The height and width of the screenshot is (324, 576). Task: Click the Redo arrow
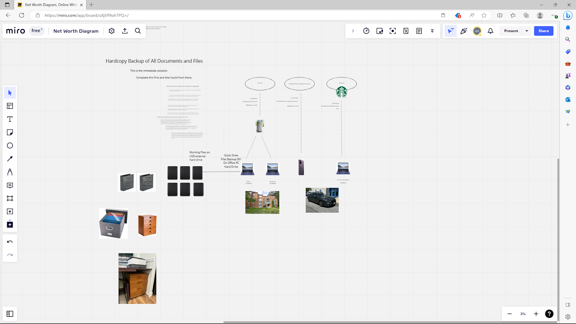coord(10,255)
